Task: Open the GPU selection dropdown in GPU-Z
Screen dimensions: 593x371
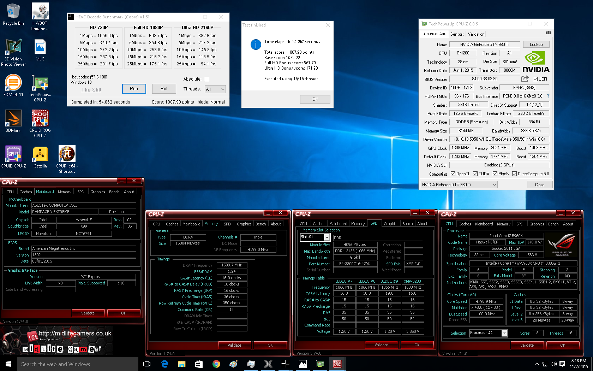Action: (459, 184)
